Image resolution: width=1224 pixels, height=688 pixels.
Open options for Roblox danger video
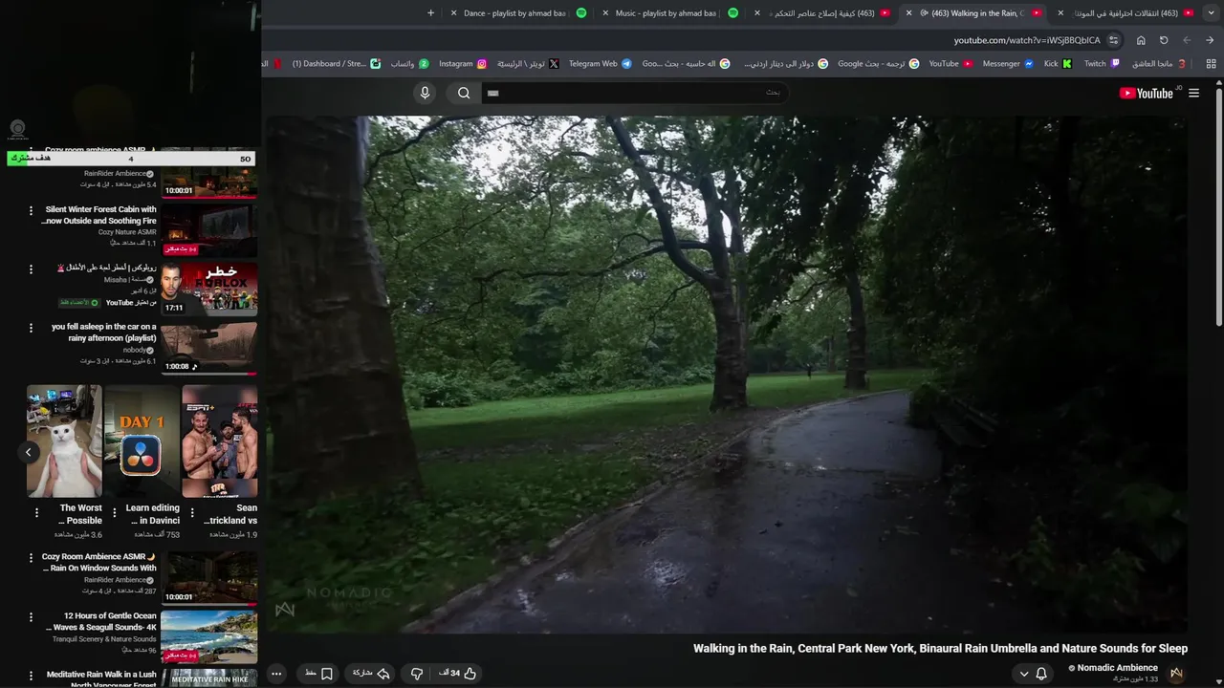tap(31, 269)
